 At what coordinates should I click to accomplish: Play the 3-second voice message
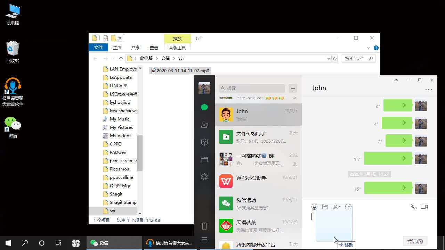click(x=397, y=105)
